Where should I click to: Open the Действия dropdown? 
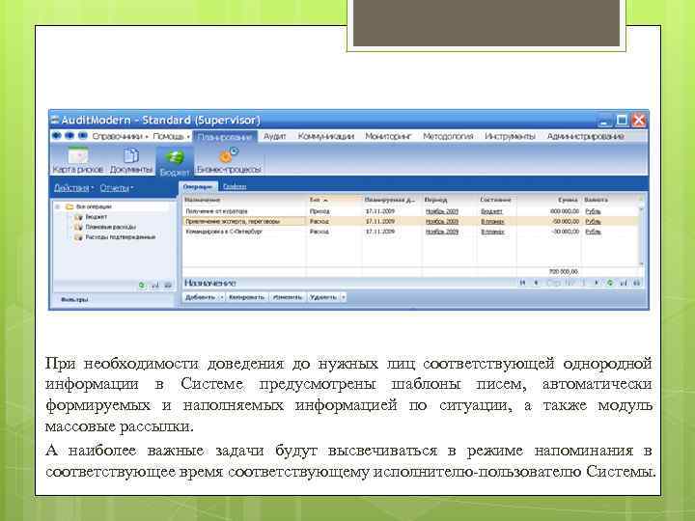(x=73, y=188)
